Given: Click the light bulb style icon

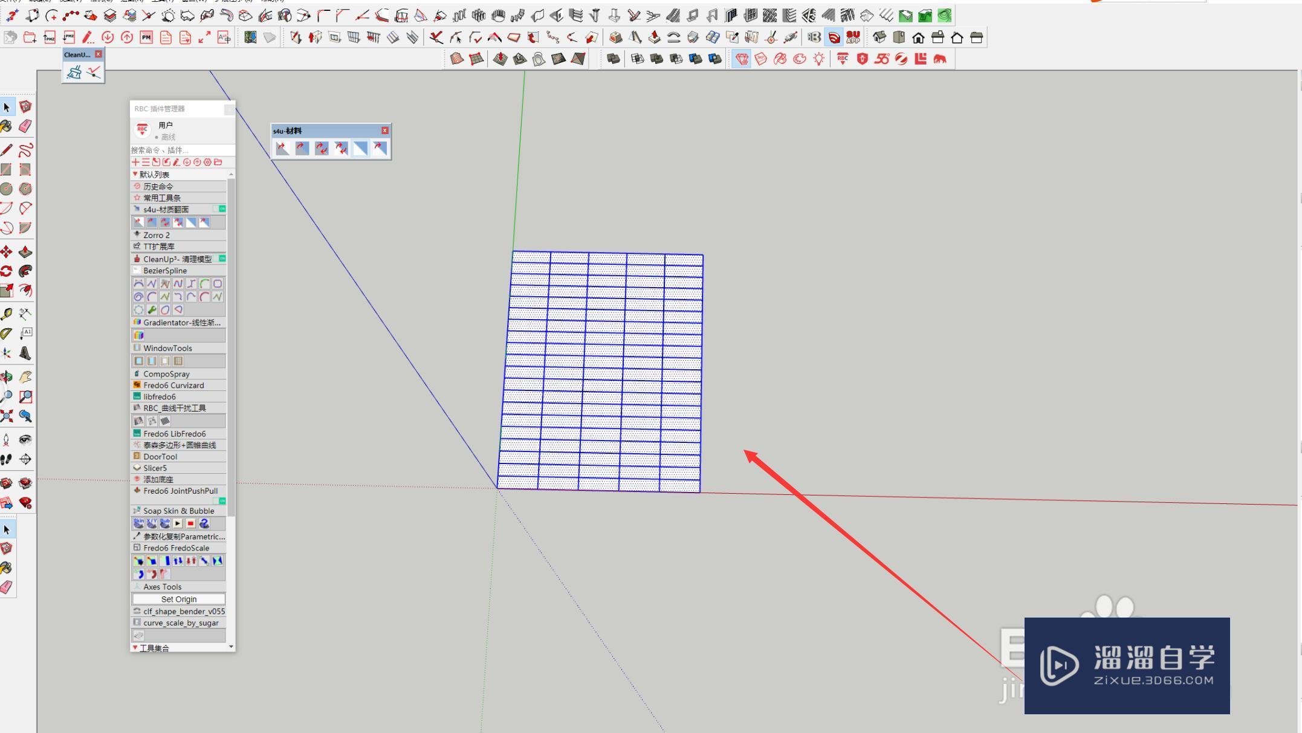Looking at the screenshot, I should point(818,59).
